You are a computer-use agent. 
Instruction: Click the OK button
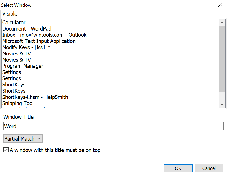click(178, 168)
